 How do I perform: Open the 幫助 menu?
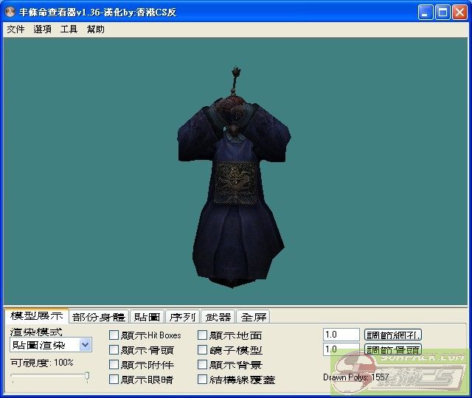click(x=95, y=29)
